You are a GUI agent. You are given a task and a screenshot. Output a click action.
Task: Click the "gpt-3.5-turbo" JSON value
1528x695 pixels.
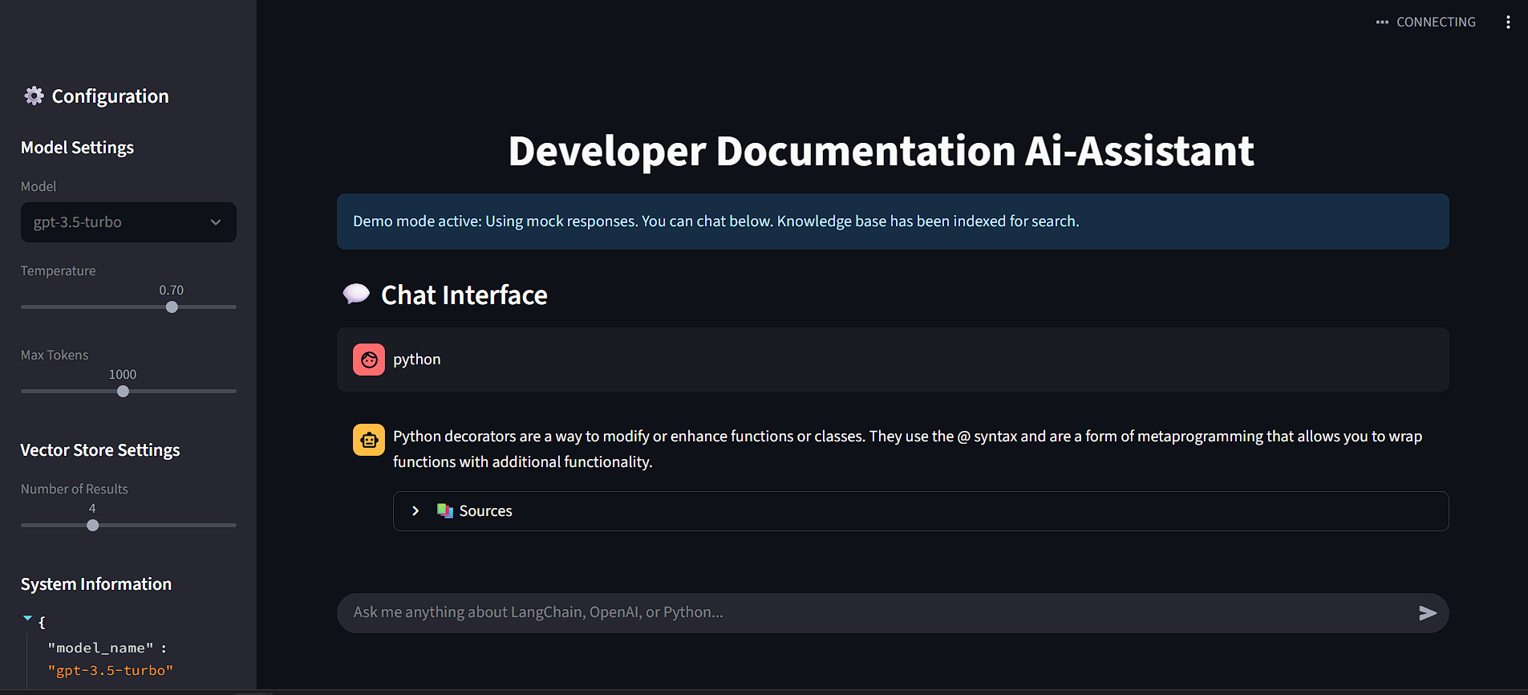click(x=111, y=671)
